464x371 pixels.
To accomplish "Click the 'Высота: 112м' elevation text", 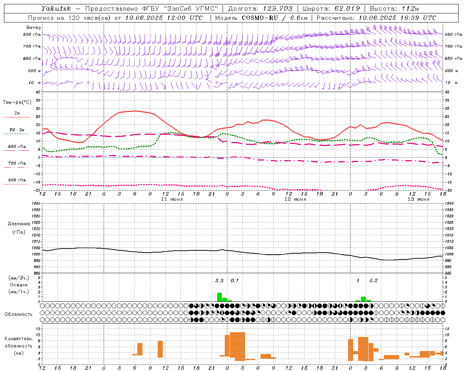I will (x=394, y=9).
